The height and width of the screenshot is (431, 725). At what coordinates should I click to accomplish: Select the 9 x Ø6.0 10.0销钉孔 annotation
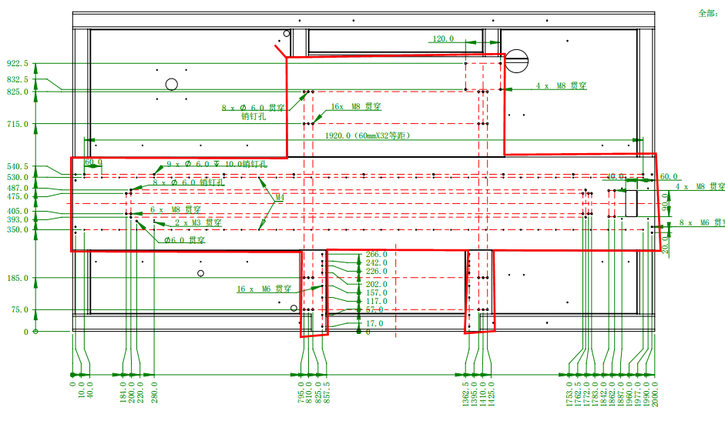(x=216, y=164)
